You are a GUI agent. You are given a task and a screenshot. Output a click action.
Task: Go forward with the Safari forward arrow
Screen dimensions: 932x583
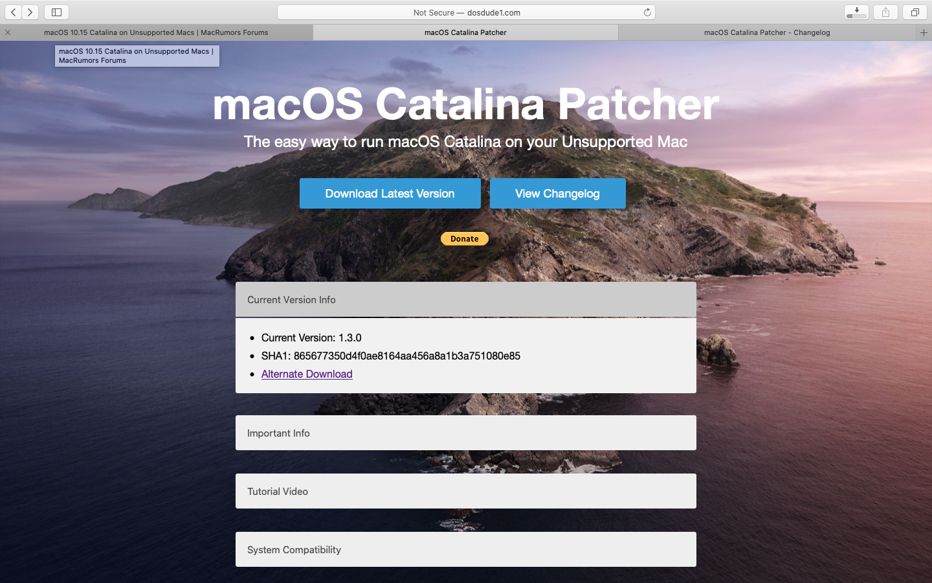coord(30,12)
